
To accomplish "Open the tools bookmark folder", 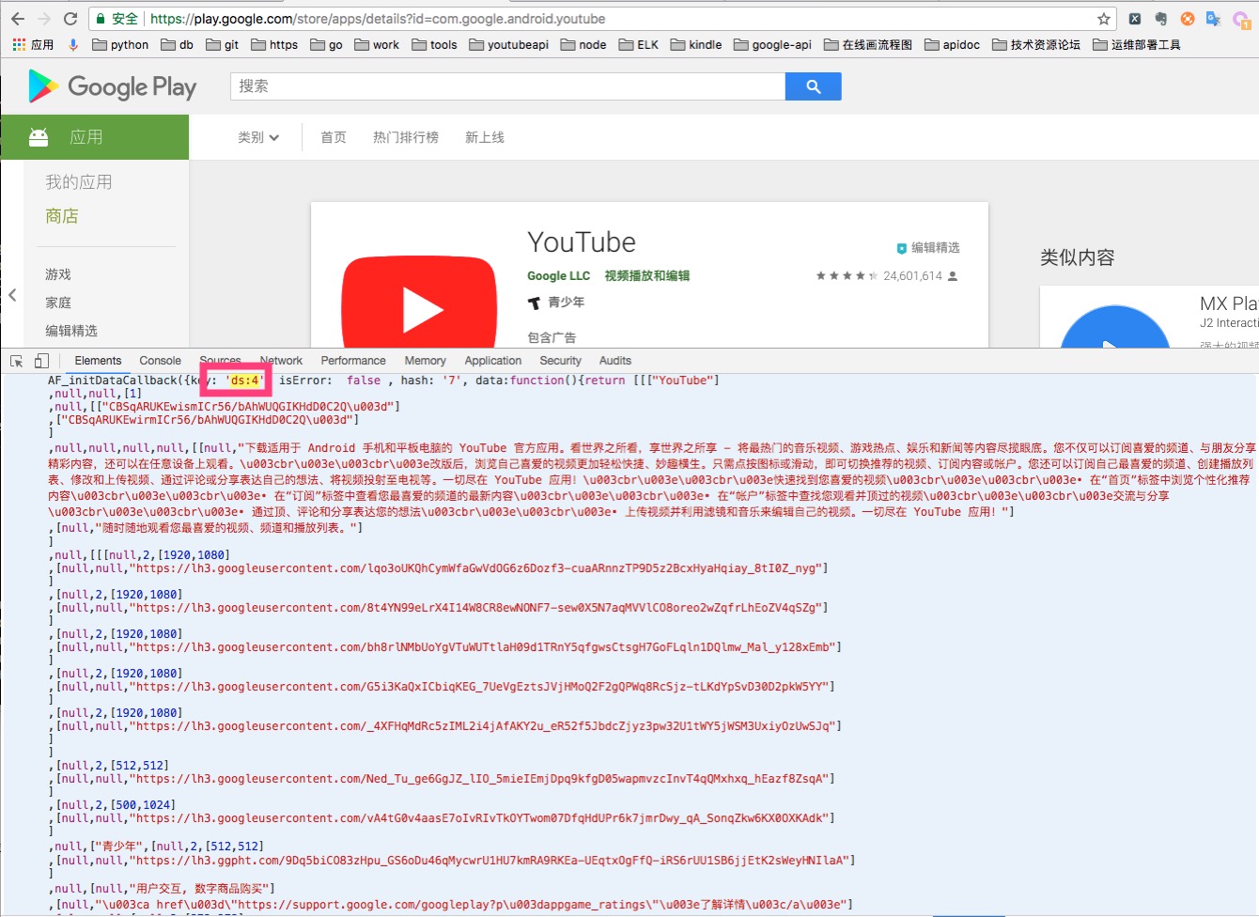I will tap(434, 44).
